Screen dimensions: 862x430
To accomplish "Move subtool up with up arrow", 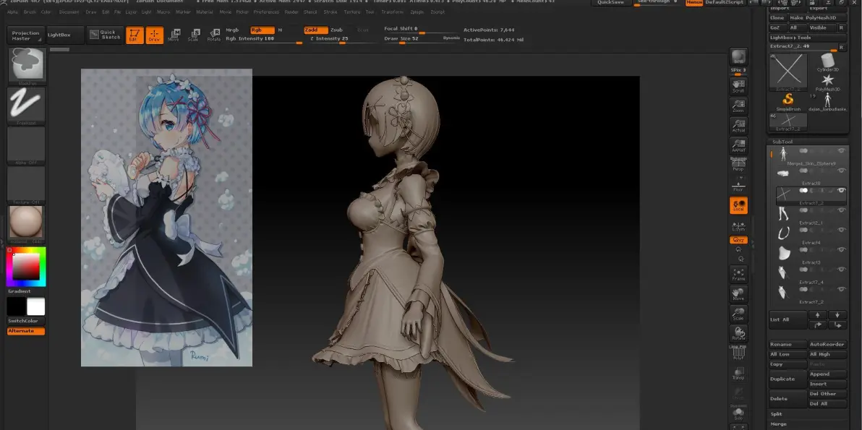I will (817, 314).
